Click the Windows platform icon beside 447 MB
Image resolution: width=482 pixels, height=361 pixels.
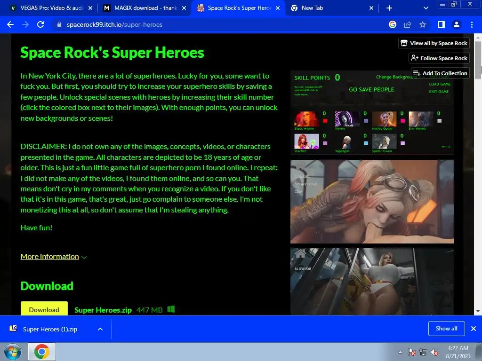coord(171,309)
